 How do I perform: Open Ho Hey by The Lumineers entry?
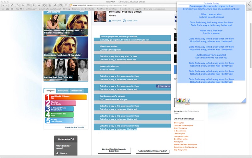60,121
